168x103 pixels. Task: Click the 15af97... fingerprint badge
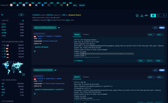click(x=141, y=61)
